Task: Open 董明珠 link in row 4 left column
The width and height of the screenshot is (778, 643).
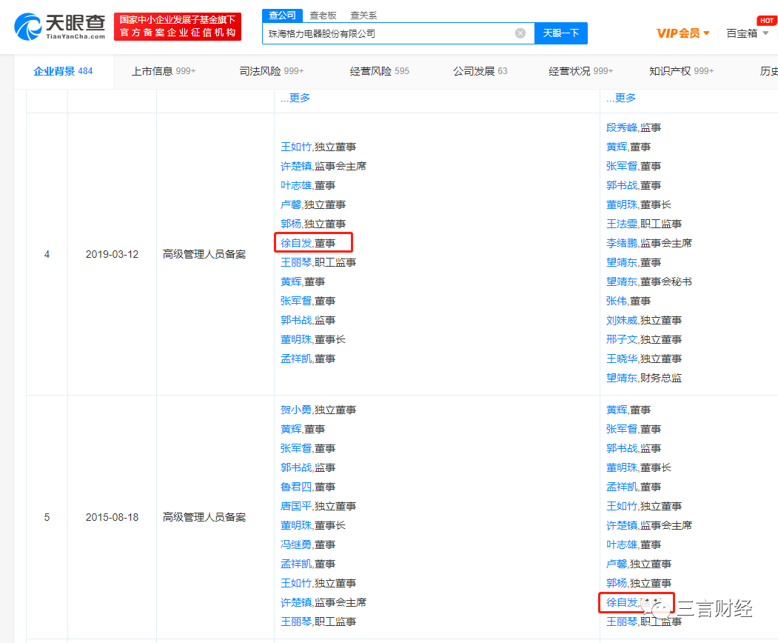Action: pos(295,339)
